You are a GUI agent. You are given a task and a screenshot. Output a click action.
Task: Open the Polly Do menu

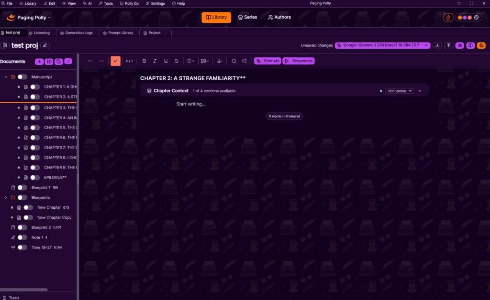coord(129,3)
